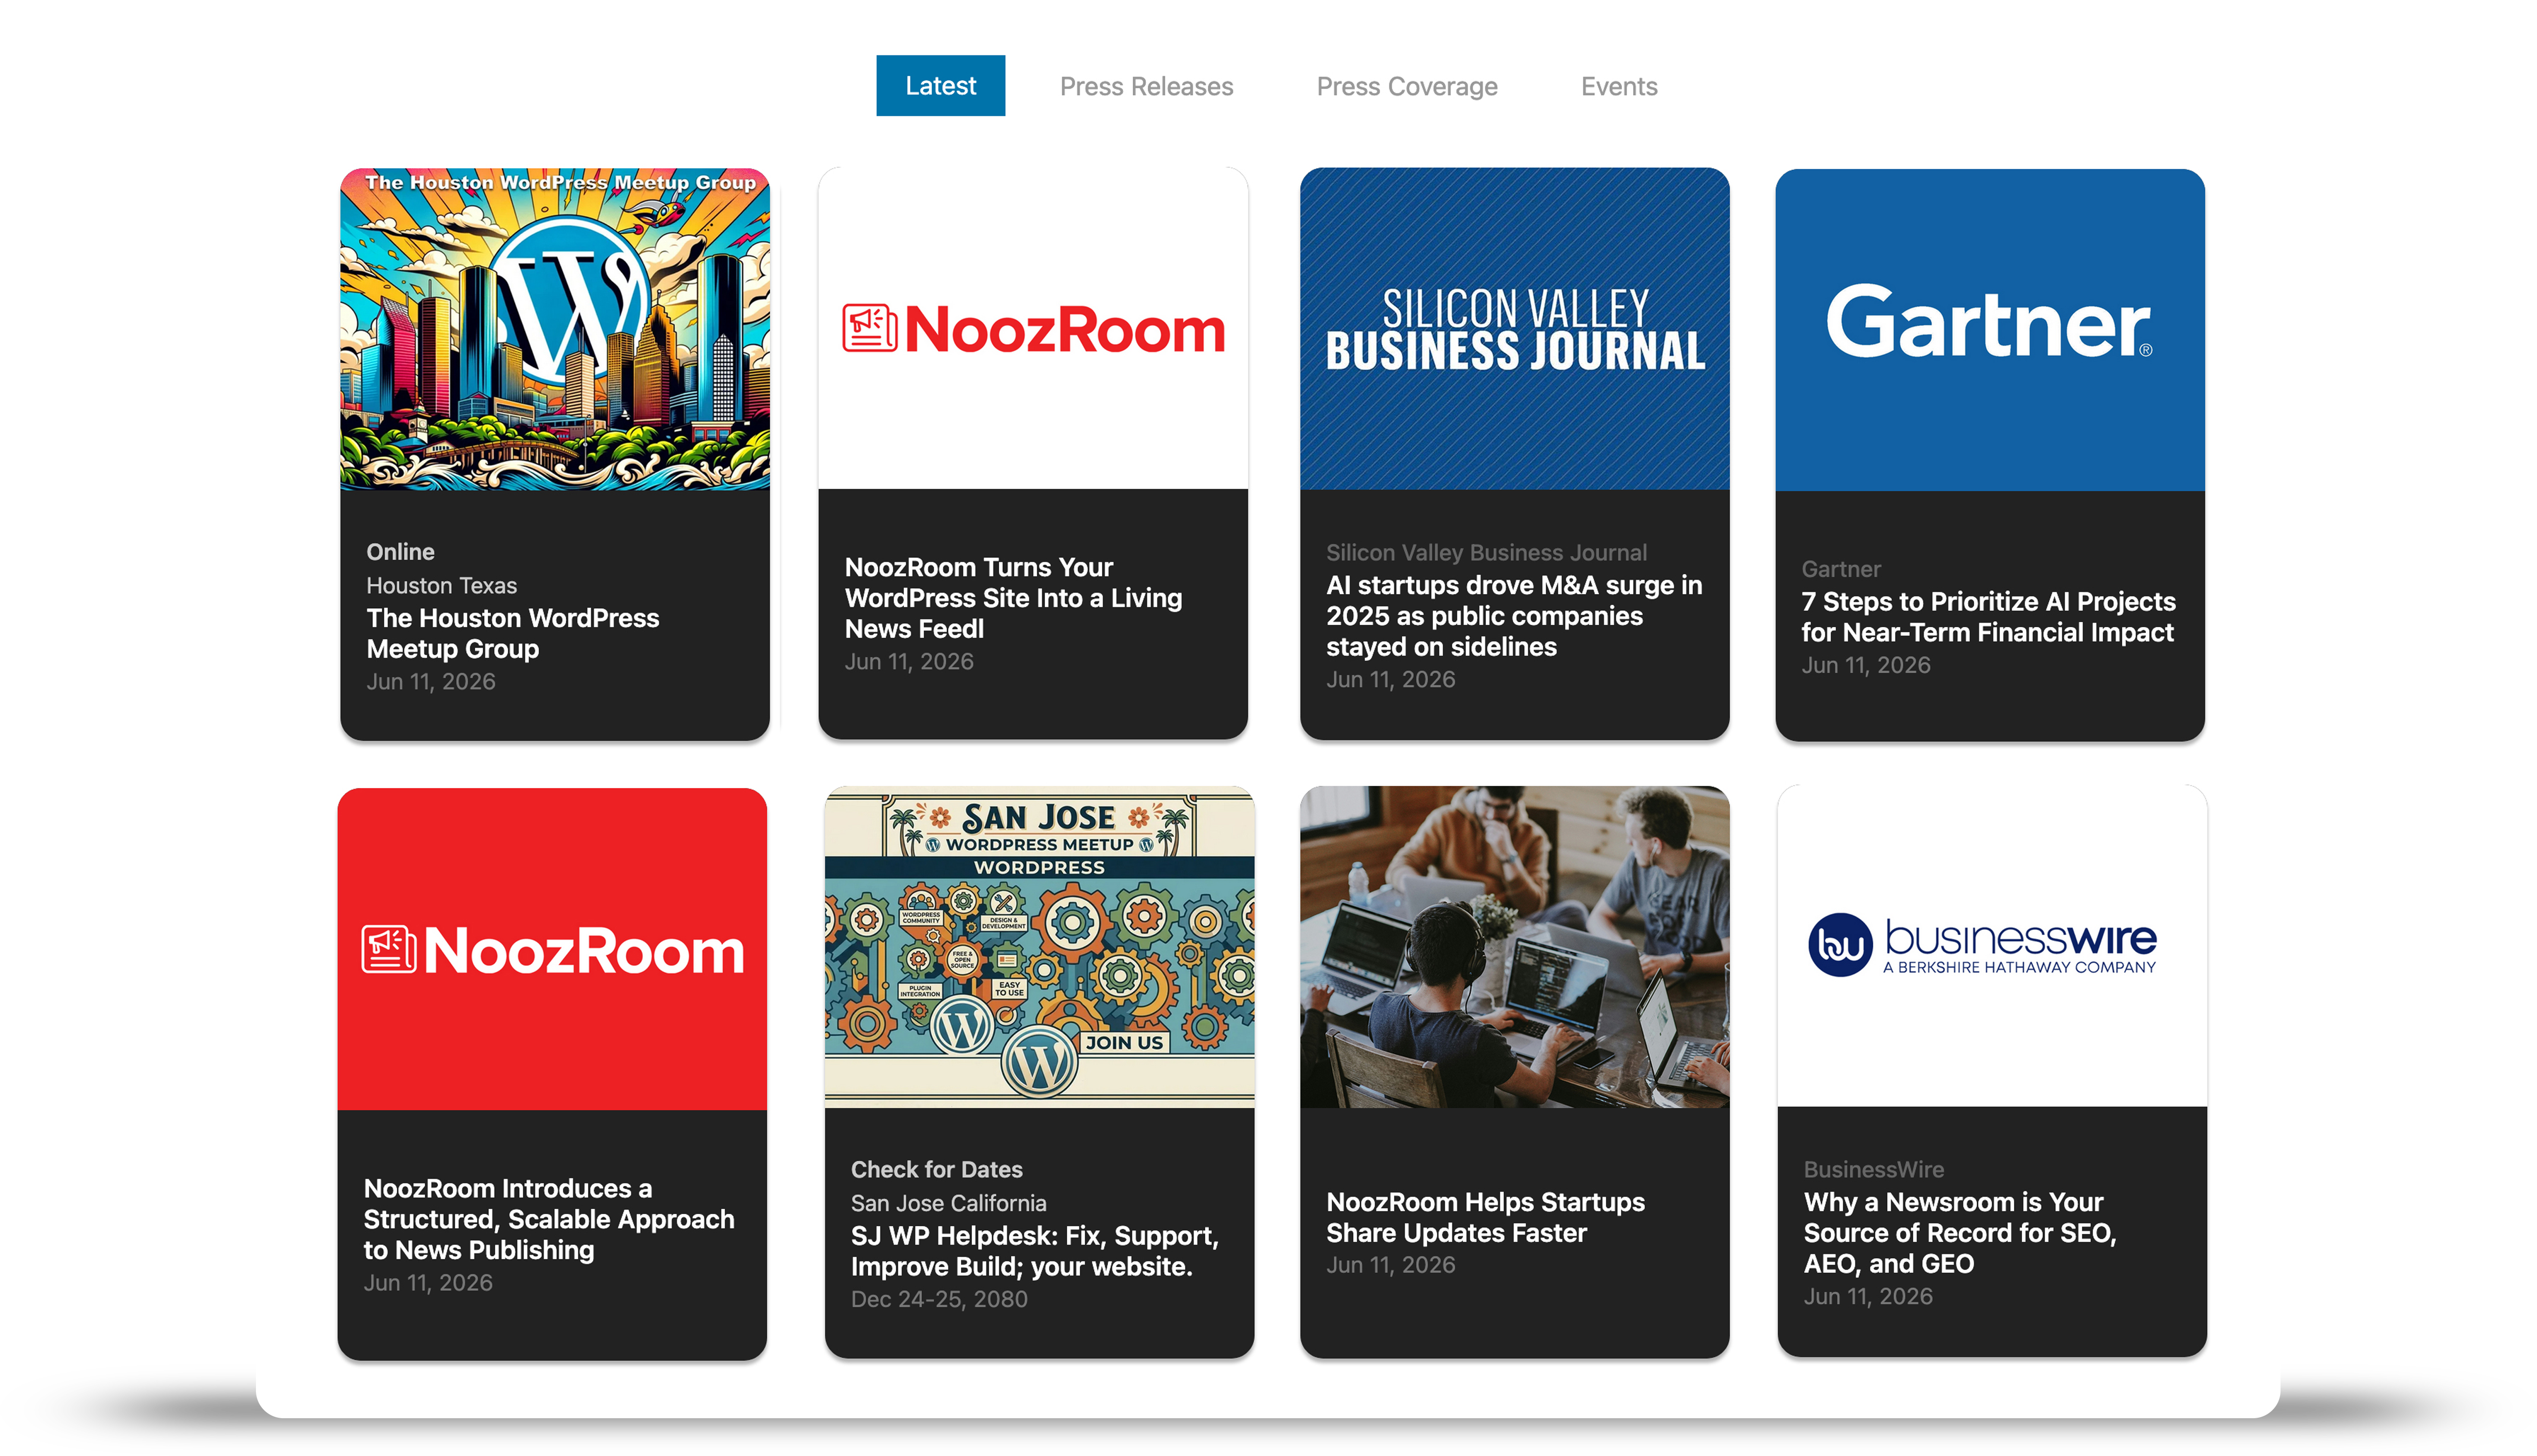Viewport: 2537px width, 1456px height.
Task: Click the Gartner logo image
Action: tap(1989, 330)
